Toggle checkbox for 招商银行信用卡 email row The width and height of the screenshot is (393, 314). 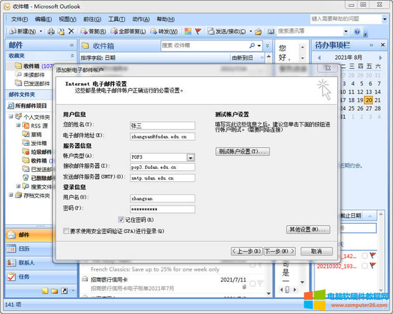[253, 283]
